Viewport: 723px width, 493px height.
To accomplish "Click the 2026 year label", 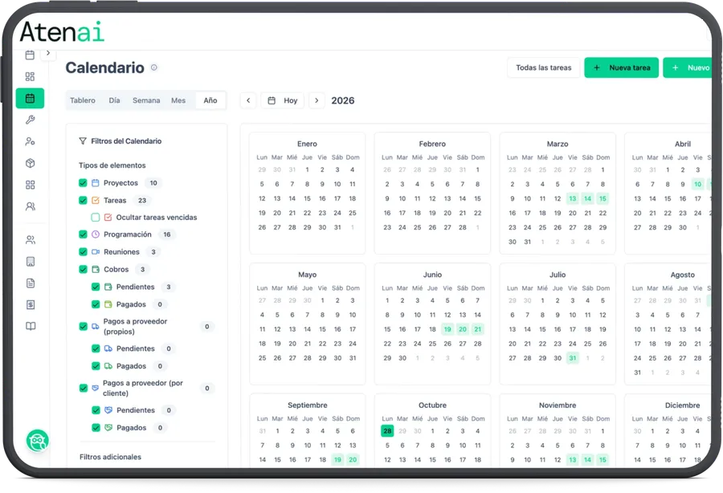I will [x=343, y=100].
